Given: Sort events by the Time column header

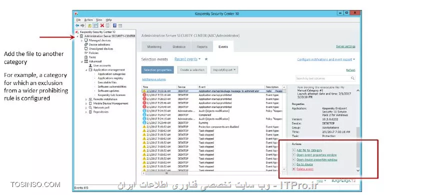Looking at the screenshot, I should click(x=159, y=87).
